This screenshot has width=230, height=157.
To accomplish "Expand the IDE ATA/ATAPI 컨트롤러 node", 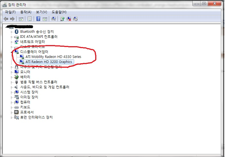I will point(12,37).
